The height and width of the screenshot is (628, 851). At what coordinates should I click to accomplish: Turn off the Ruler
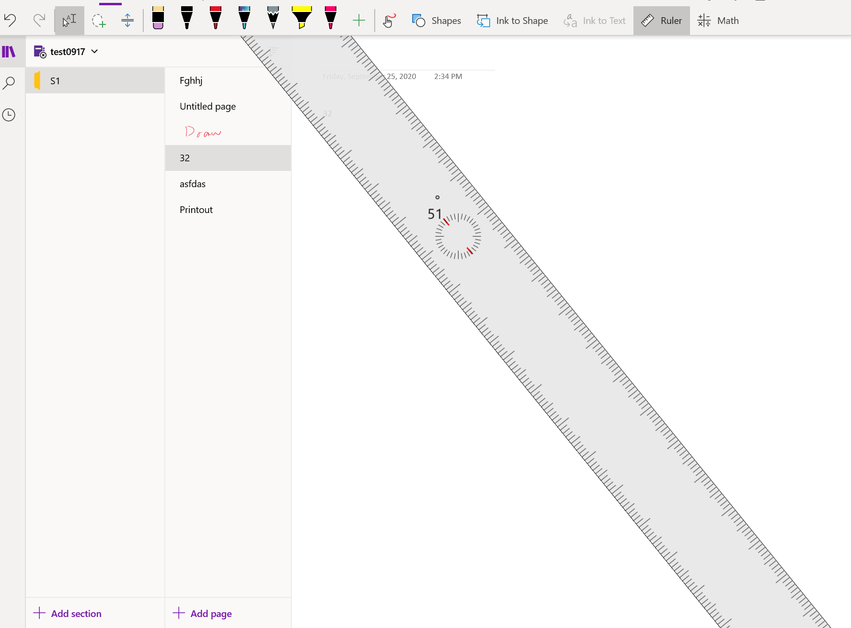(661, 21)
